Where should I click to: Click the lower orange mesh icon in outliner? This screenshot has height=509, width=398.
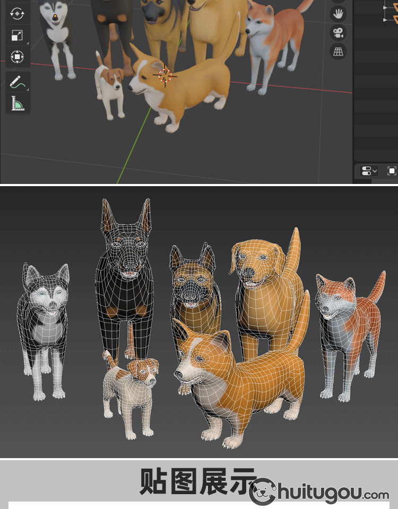point(395,19)
